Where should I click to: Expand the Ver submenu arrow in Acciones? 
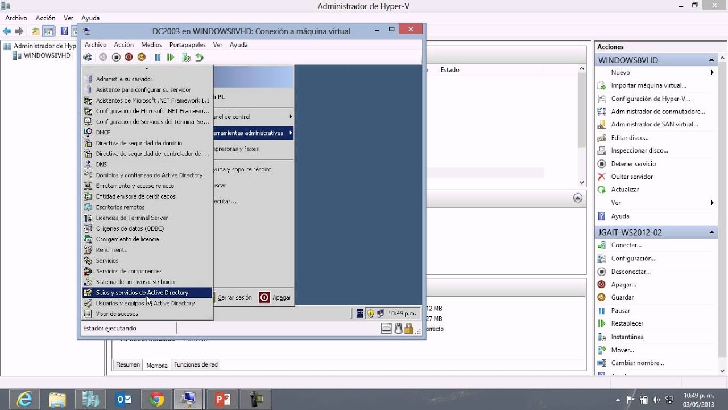point(712,203)
